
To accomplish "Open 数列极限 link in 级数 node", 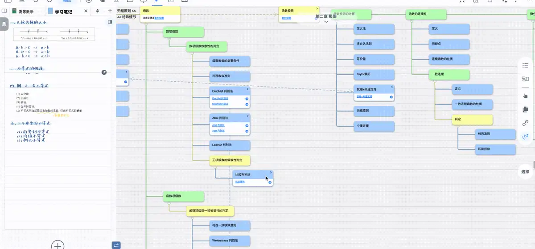I will pos(159,18).
